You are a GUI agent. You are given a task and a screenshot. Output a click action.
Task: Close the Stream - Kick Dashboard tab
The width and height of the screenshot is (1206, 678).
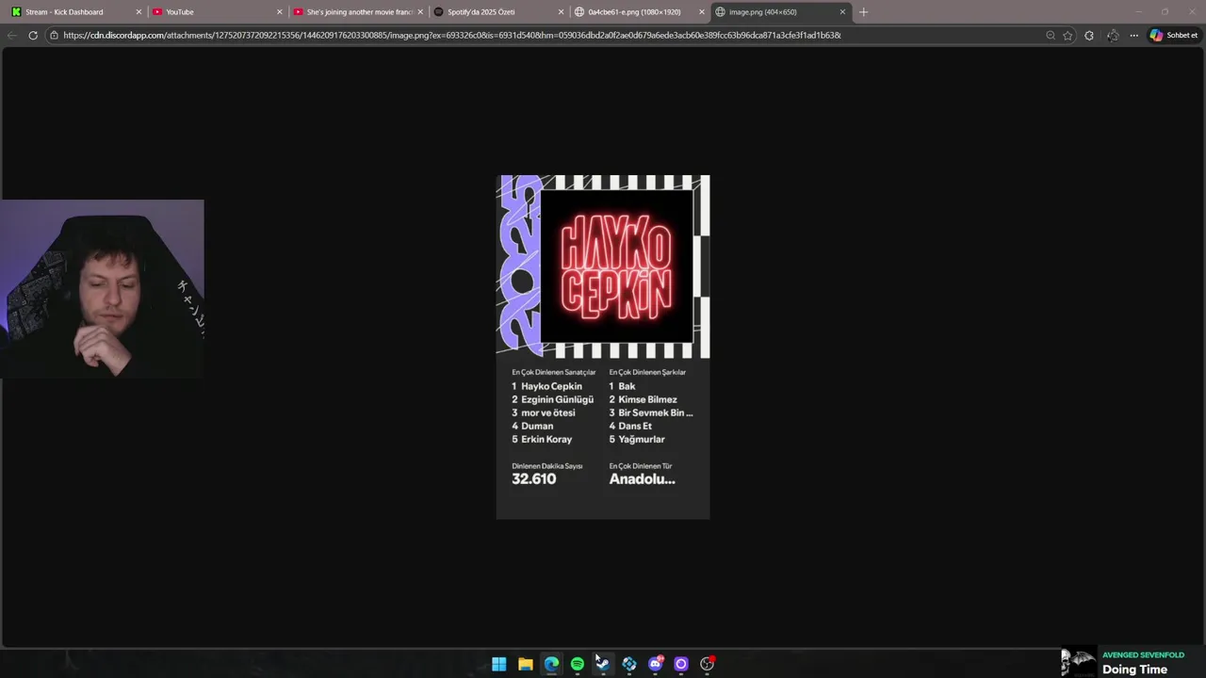[x=139, y=12]
